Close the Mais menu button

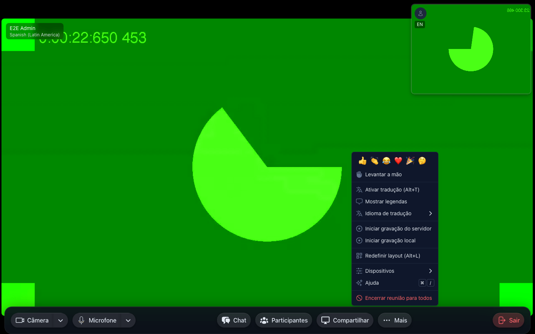pyautogui.click(x=395, y=320)
